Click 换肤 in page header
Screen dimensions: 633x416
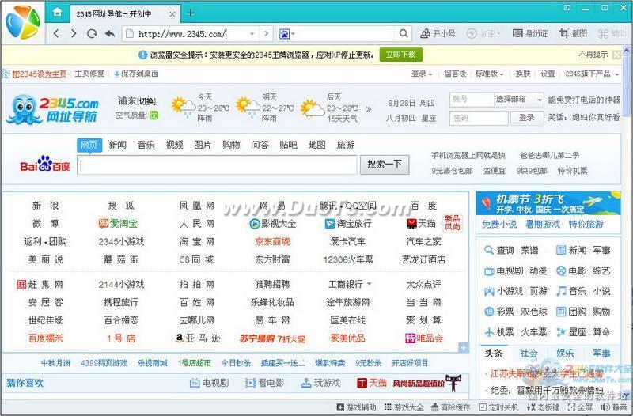[x=523, y=74]
